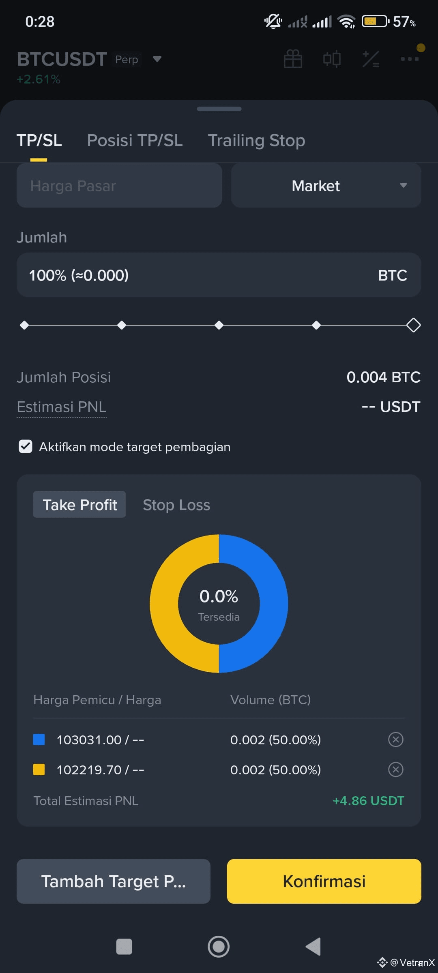This screenshot has height=973, width=438.
Task: Tap the Tambah Target button
Action: (x=114, y=881)
